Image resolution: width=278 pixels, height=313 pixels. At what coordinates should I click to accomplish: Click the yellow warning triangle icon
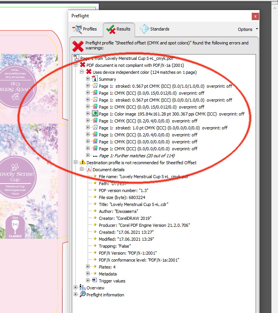click(x=83, y=162)
